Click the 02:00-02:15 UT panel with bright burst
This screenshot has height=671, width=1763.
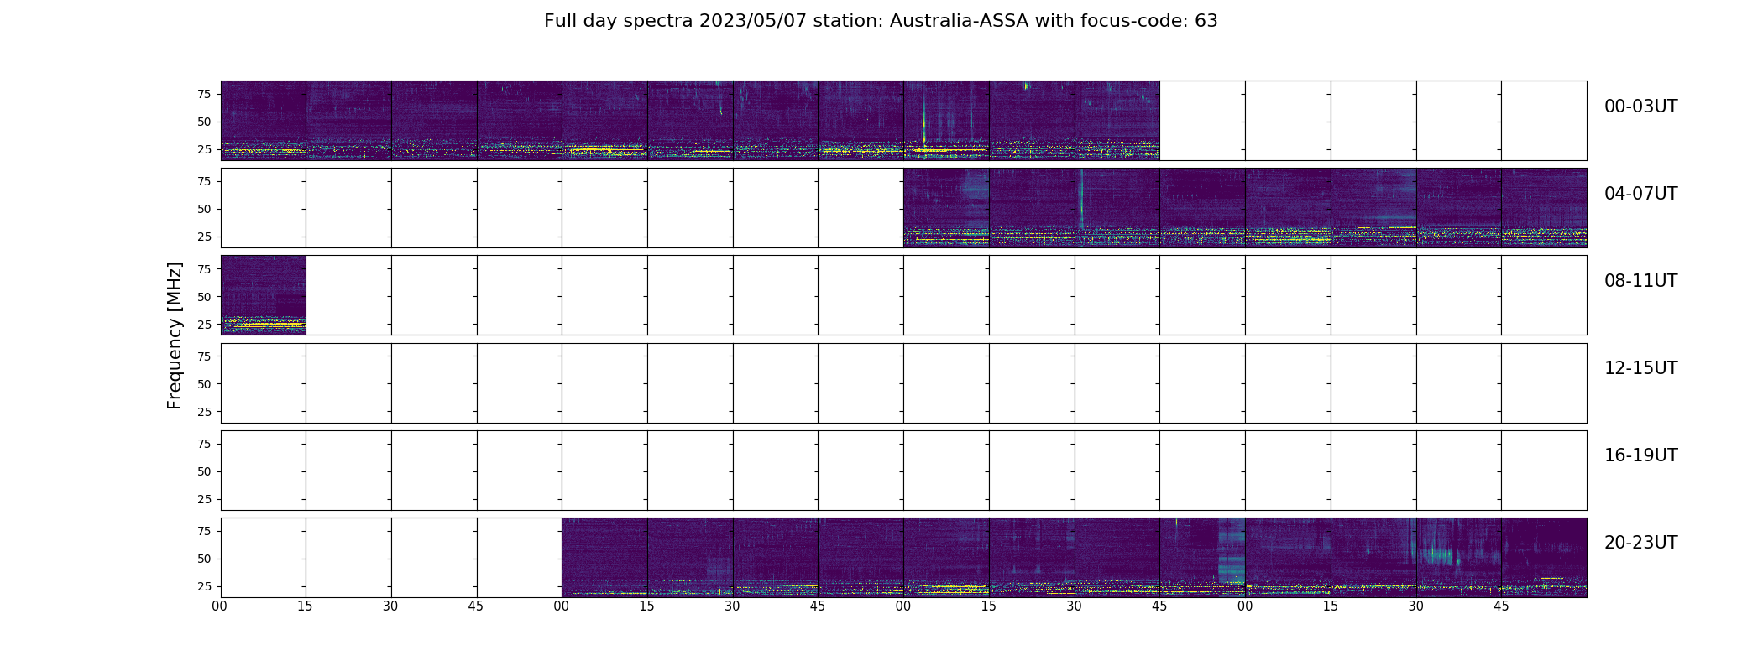click(947, 121)
